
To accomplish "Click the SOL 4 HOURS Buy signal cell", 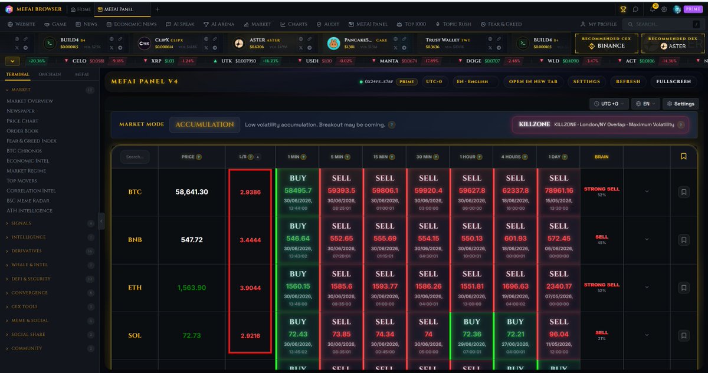I will click(515, 335).
